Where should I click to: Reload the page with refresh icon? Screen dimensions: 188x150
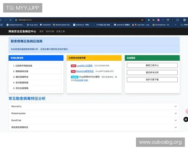pos(10,20)
